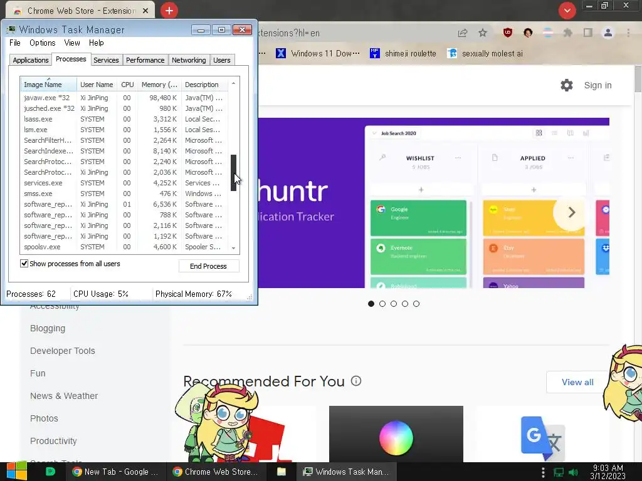Viewport: 642px width, 481px height.
Task: Open the green app icon on taskbar
Action: [x=50, y=472]
